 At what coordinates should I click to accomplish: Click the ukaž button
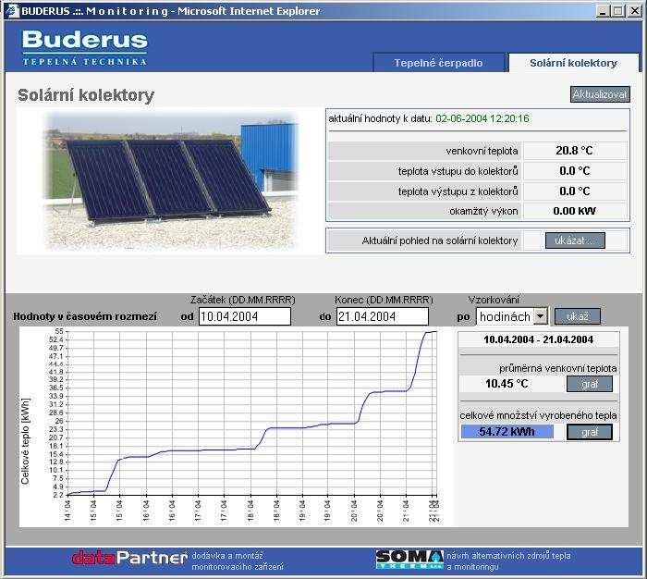tap(578, 316)
